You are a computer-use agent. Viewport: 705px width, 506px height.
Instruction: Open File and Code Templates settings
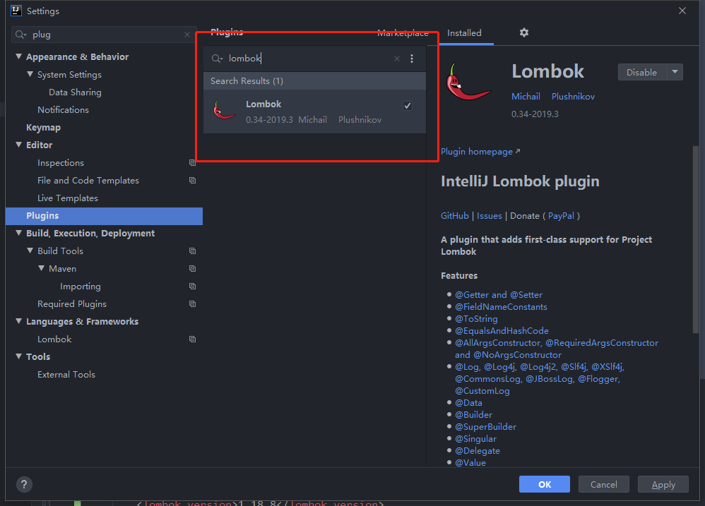88,180
